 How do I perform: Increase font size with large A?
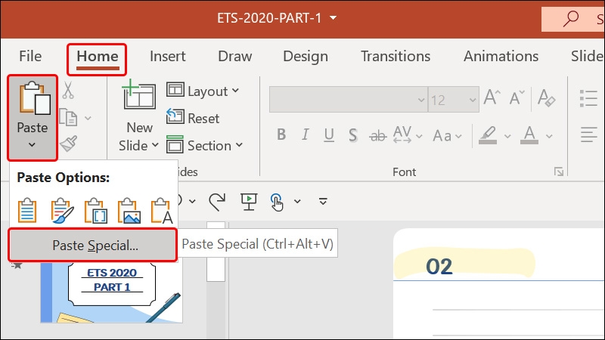(x=492, y=97)
